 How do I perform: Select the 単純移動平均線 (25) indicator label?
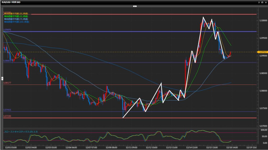click(16, 16)
